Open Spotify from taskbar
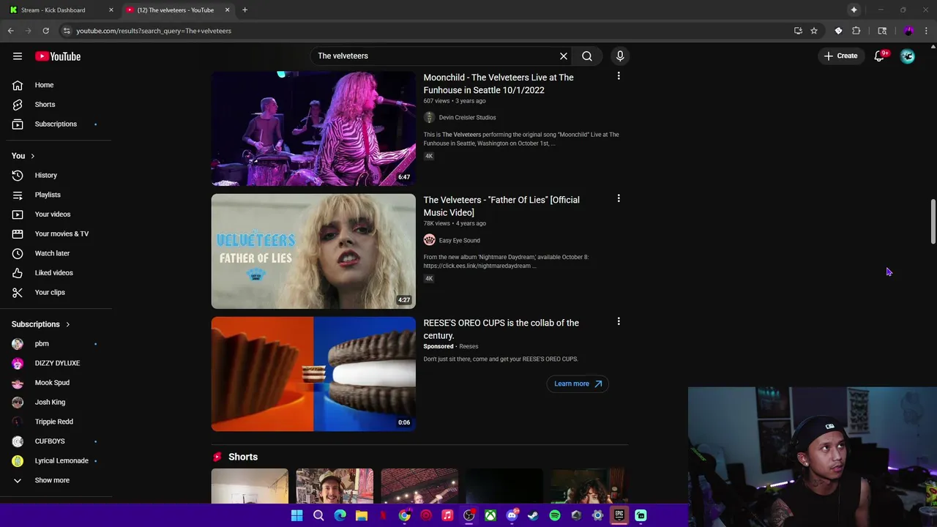Viewport: 937px width, 527px height. pyautogui.click(x=555, y=515)
